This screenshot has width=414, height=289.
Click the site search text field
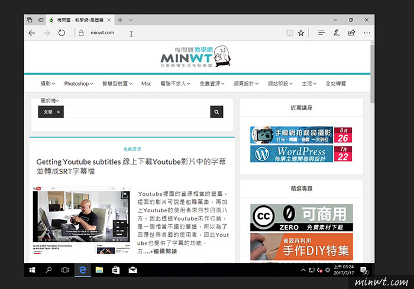pos(137,112)
